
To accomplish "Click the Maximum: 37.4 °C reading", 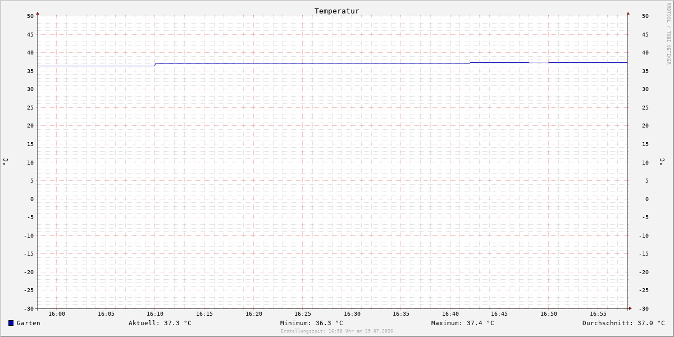I will pyautogui.click(x=463, y=323).
